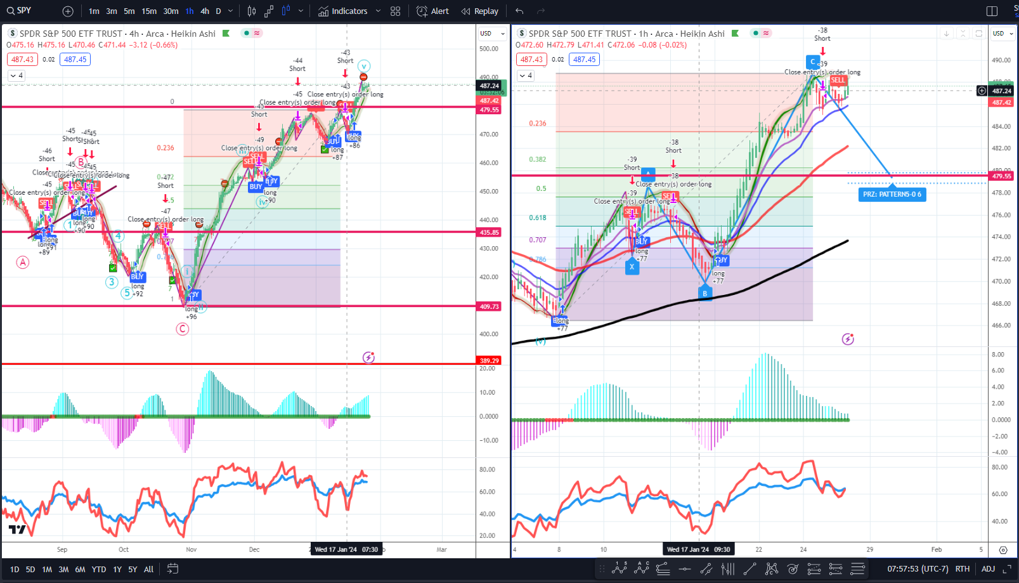Select the highlighted 1h timeframe
This screenshot has width=1019, height=583.
point(190,11)
